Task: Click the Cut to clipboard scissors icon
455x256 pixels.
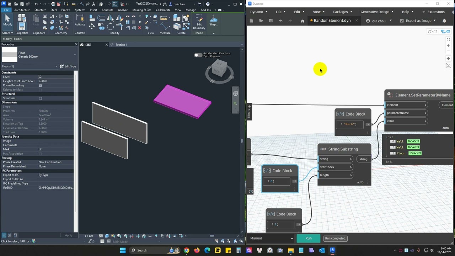Action: (x=45, y=17)
